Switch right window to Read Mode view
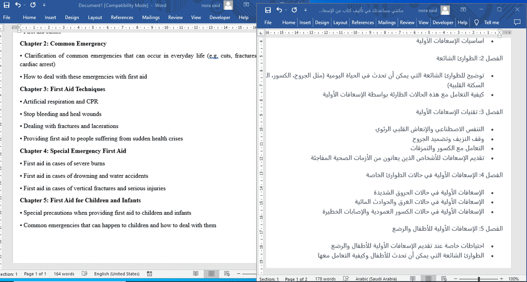The width and height of the screenshot is (527, 282). (413, 278)
